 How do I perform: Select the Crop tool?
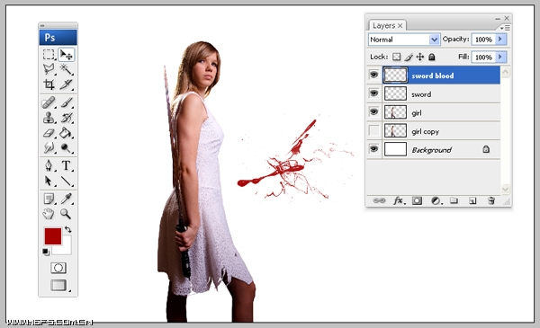(x=49, y=84)
